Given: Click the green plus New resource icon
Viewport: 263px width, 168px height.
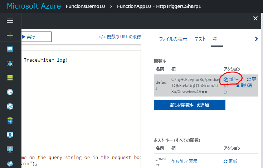Looking at the screenshot, I should tap(10, 35).
